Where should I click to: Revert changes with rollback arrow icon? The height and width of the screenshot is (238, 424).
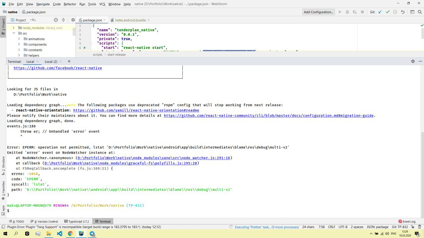(x=403, y=12)
